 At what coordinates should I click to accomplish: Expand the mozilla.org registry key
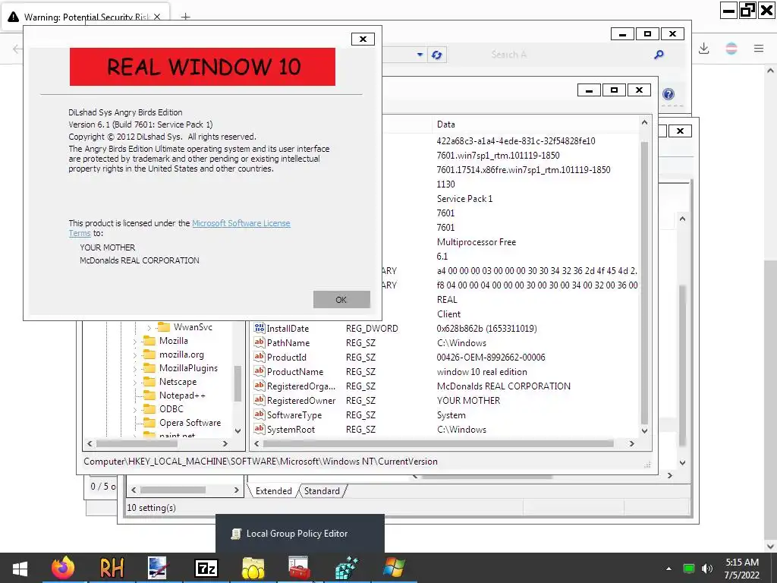135,355
